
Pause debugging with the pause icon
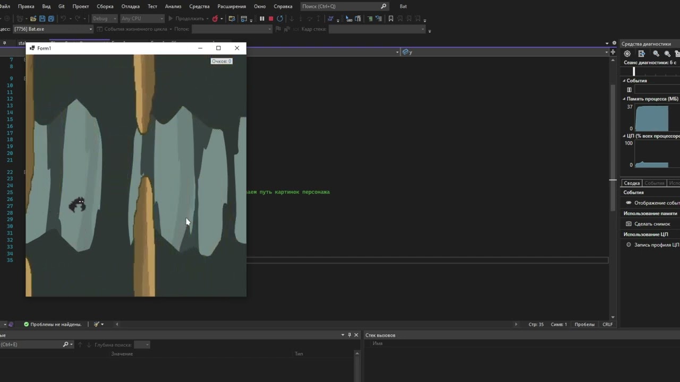tap(262, 19)
